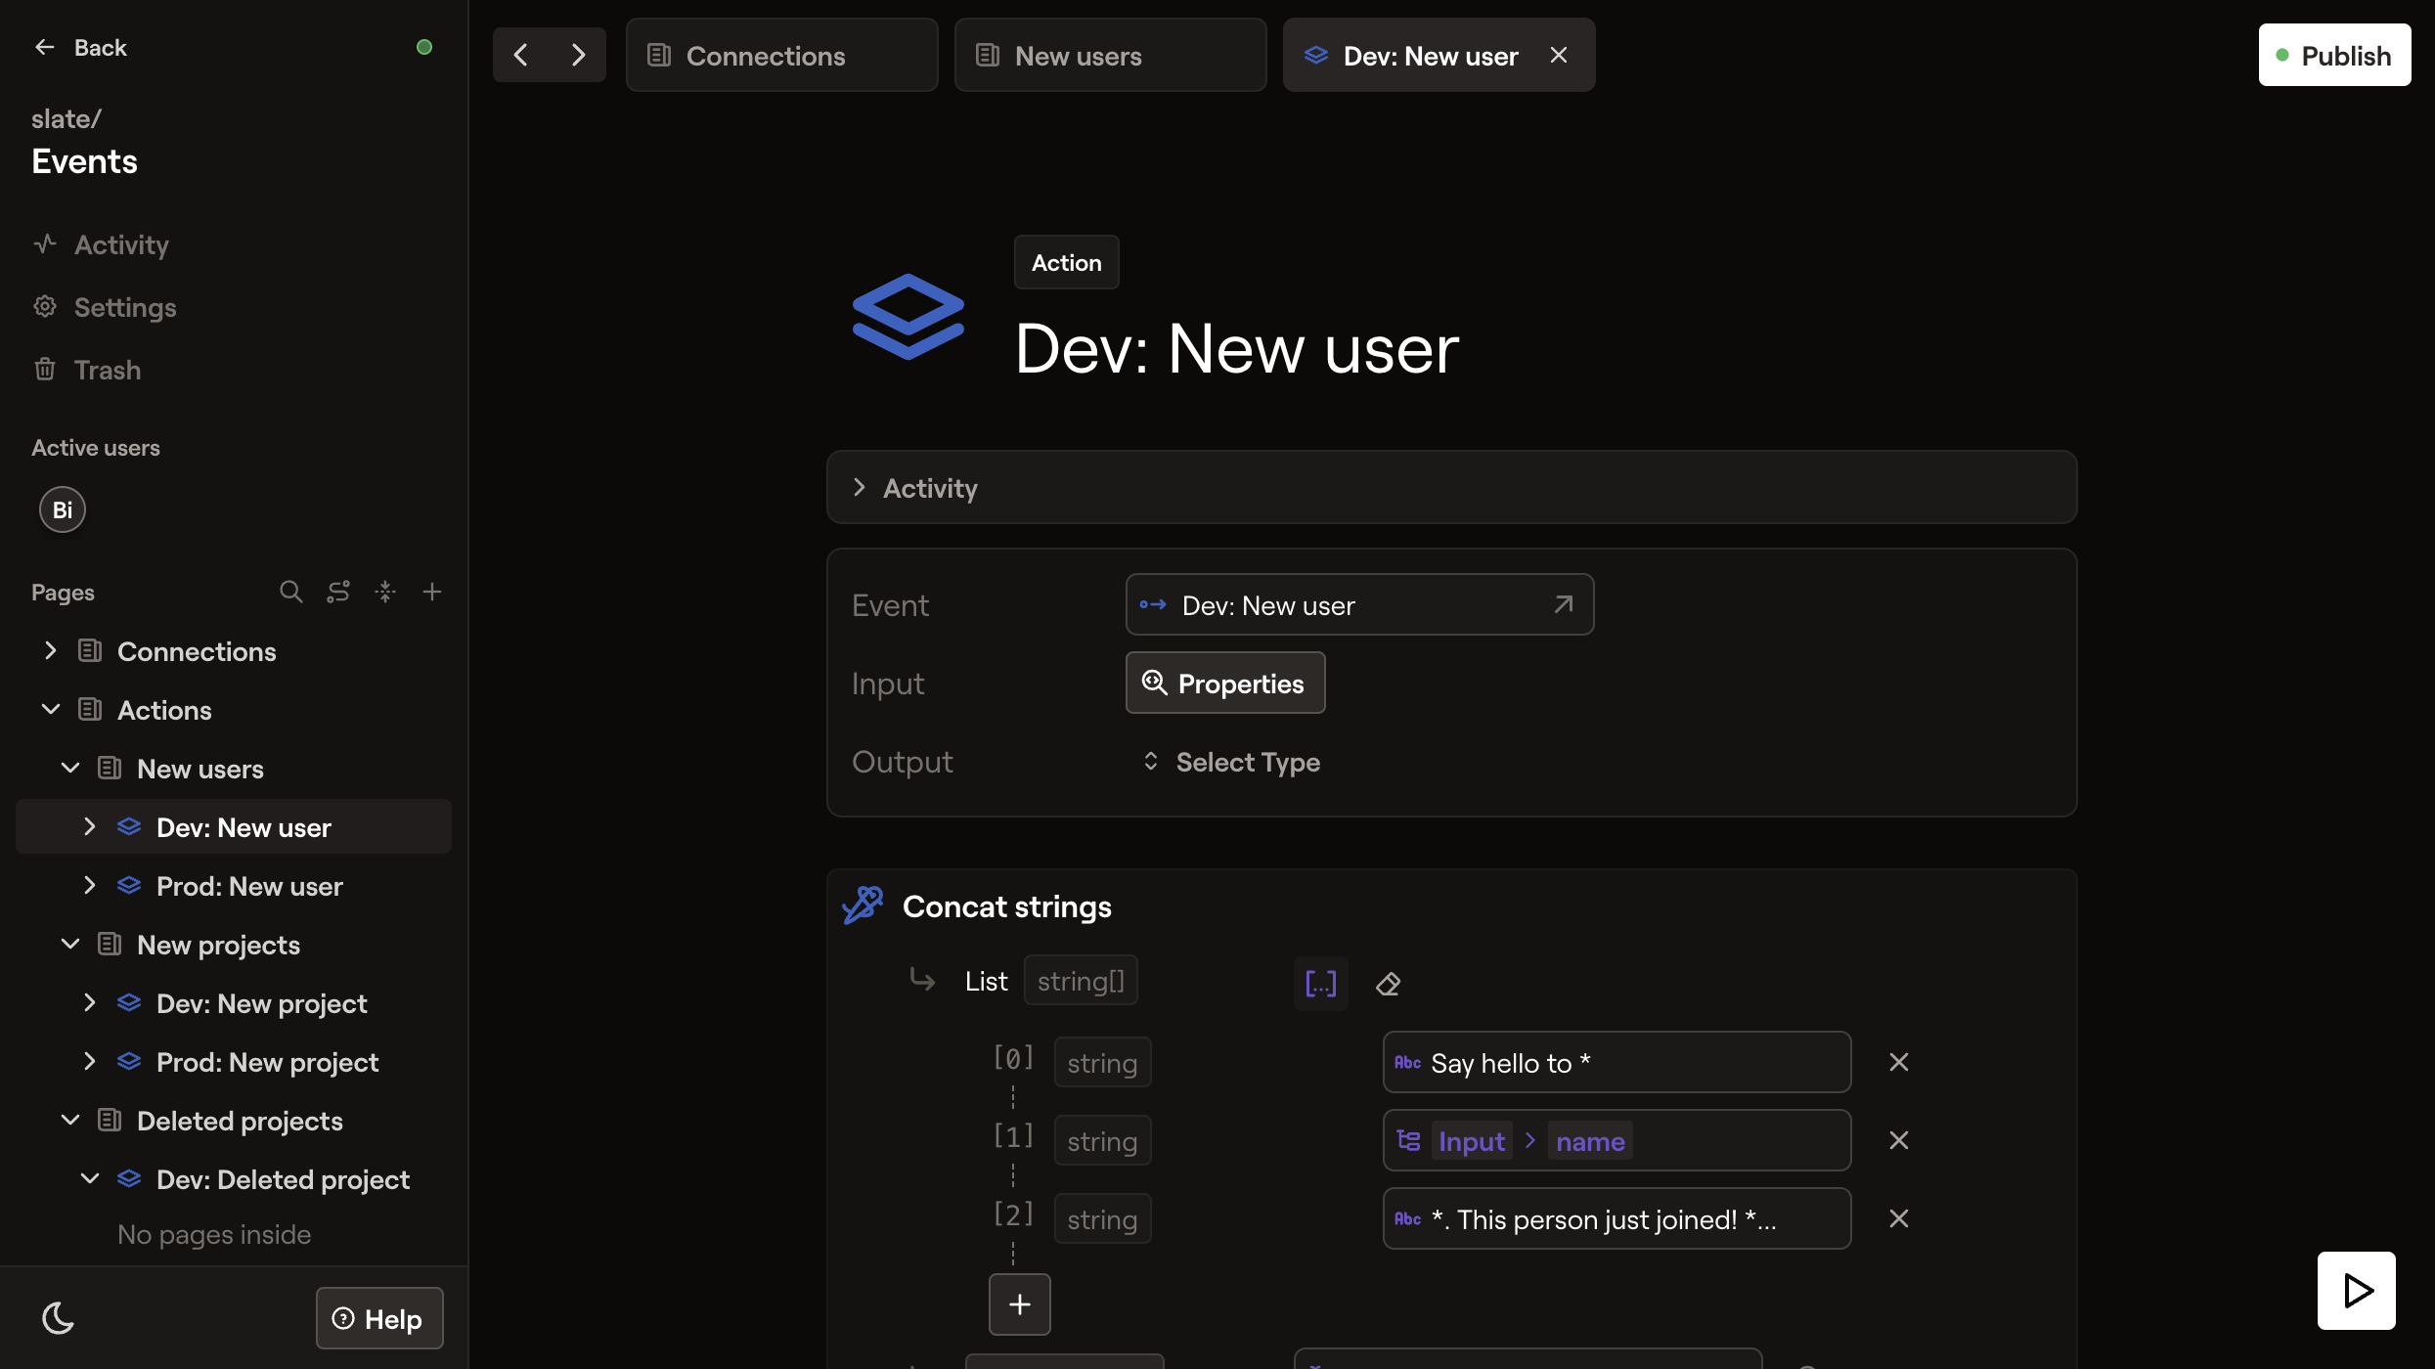Viewport: 2435px width, 1369px height.
Task: Toggle list bracket mode icon
Action: (x=1320, y=984)
